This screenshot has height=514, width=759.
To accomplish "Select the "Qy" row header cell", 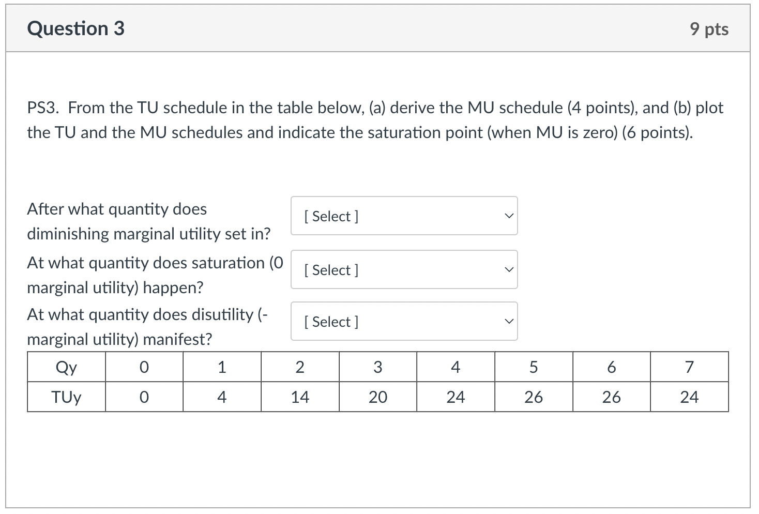I will [66, 367].
